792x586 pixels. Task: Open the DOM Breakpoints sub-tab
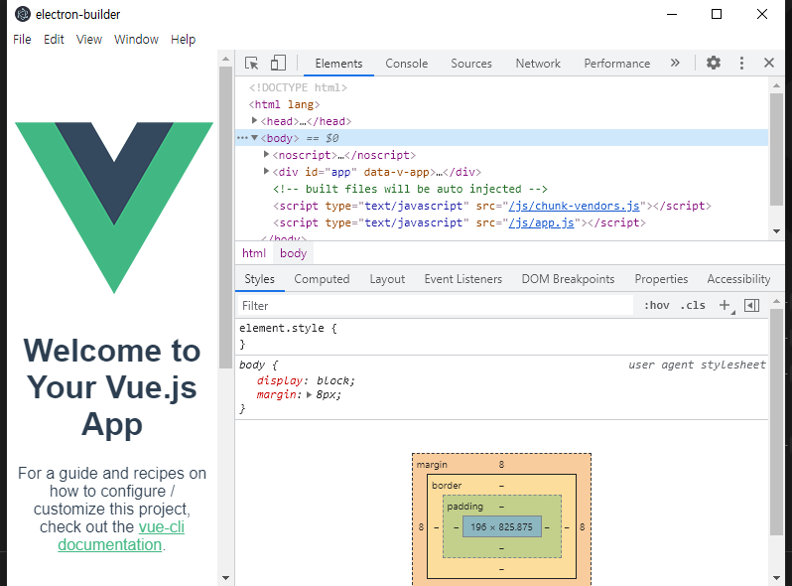(x=568, y=279)
